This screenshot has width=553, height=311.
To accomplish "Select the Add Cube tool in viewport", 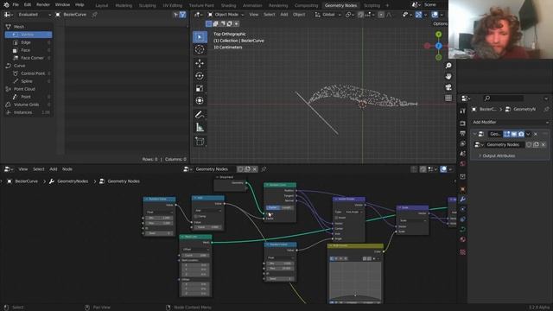I will pos(200,142).
